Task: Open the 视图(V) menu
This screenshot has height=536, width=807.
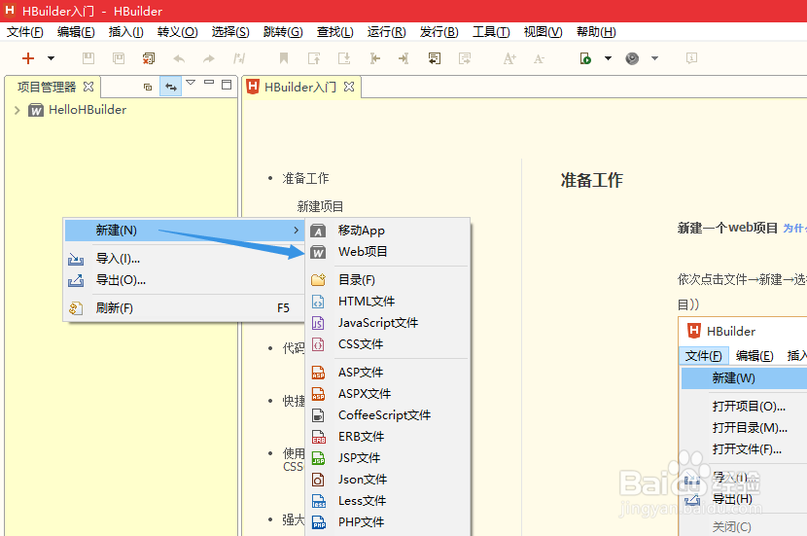Action: point(543,32)
